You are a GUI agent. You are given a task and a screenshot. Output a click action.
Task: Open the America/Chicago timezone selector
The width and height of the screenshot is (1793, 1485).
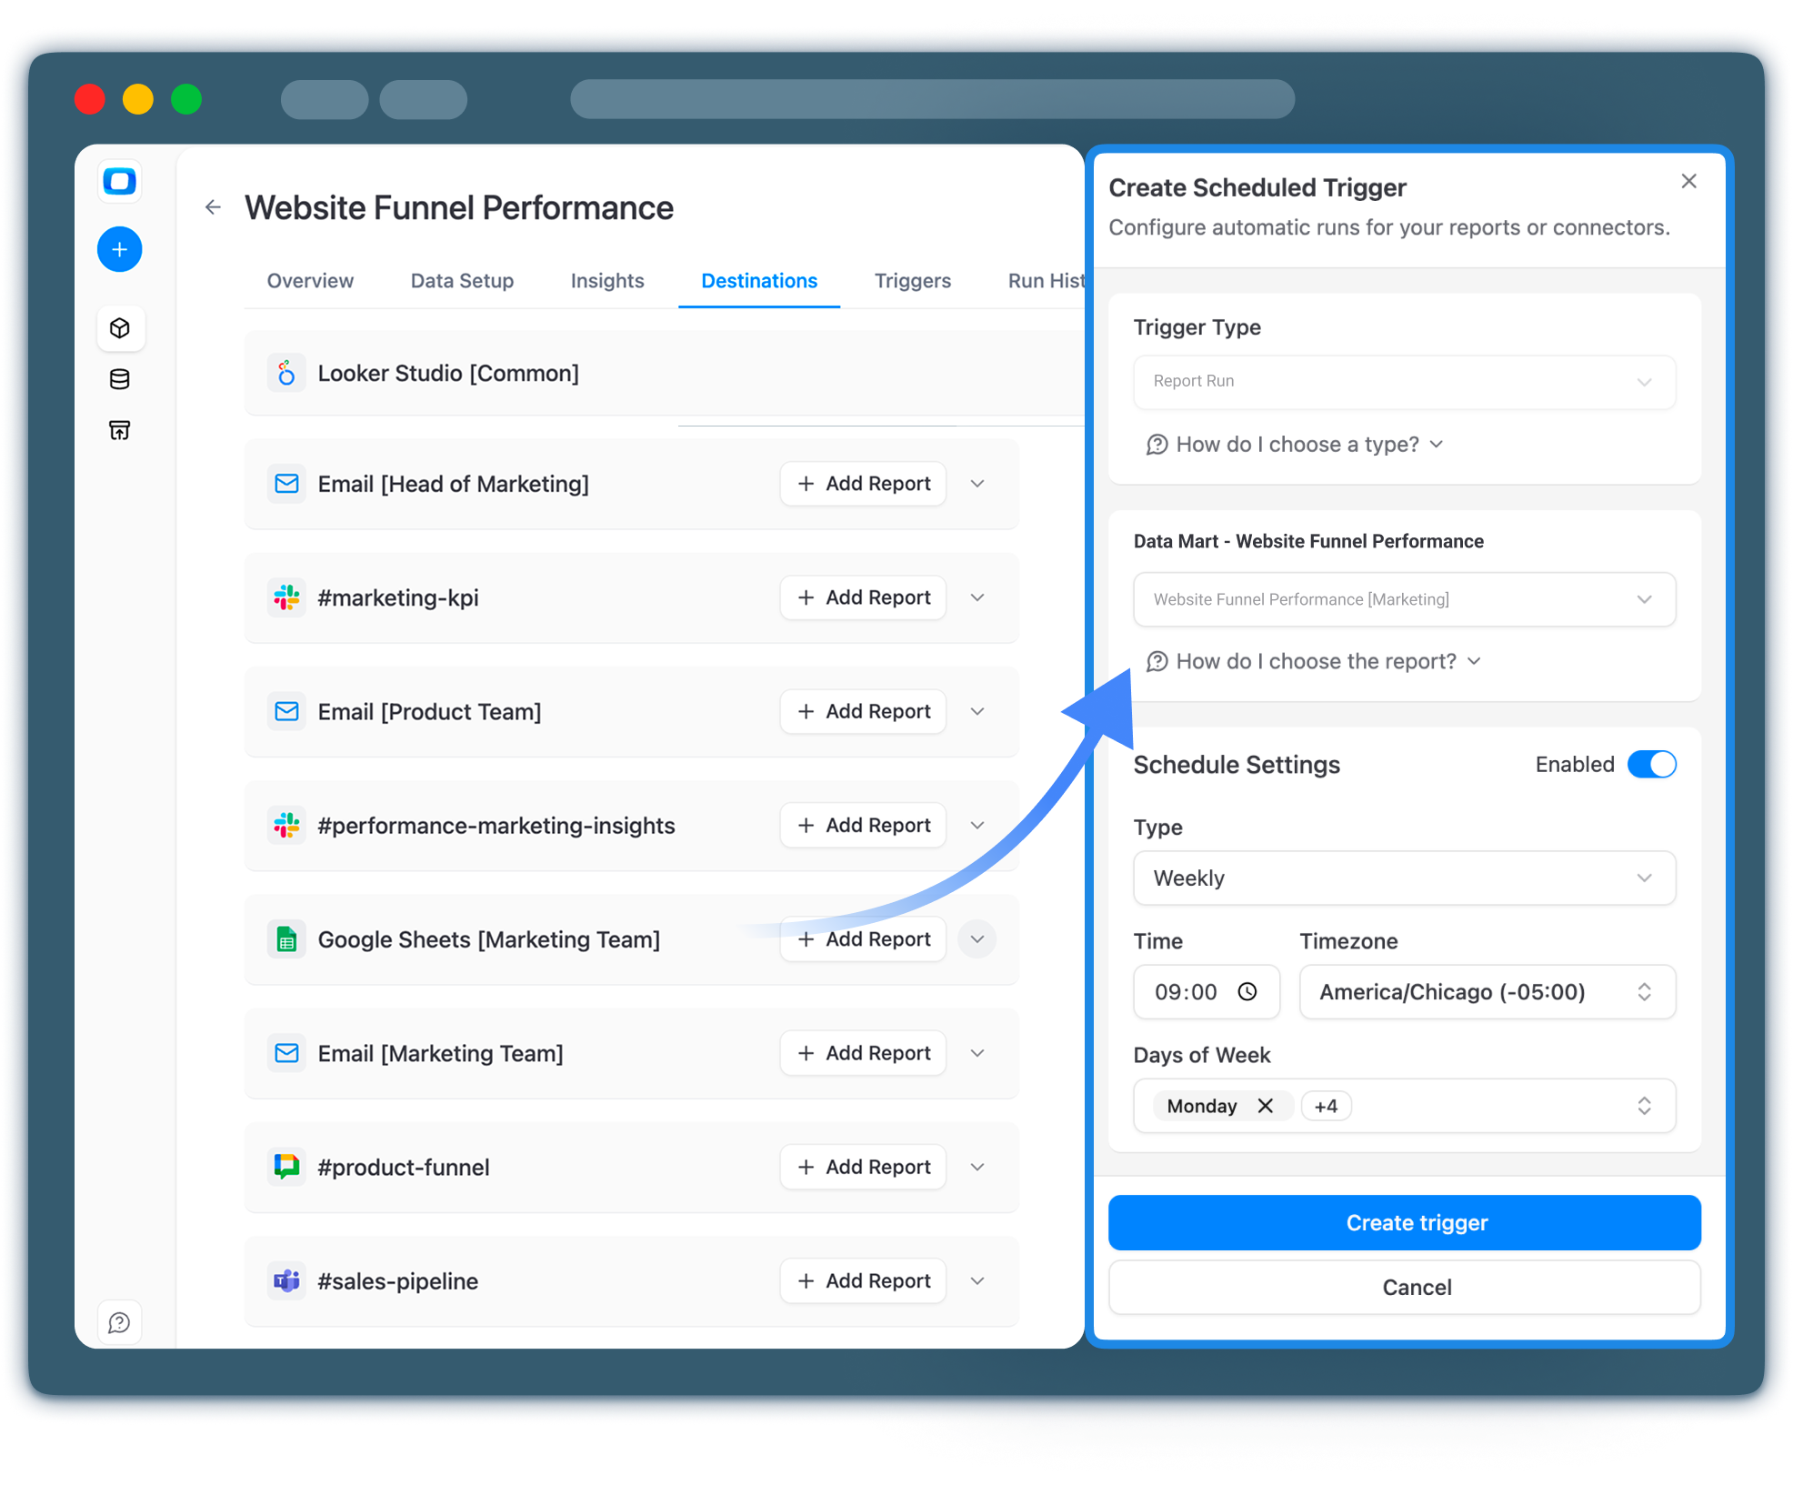pyautogui.click(x=1487, y=991)
